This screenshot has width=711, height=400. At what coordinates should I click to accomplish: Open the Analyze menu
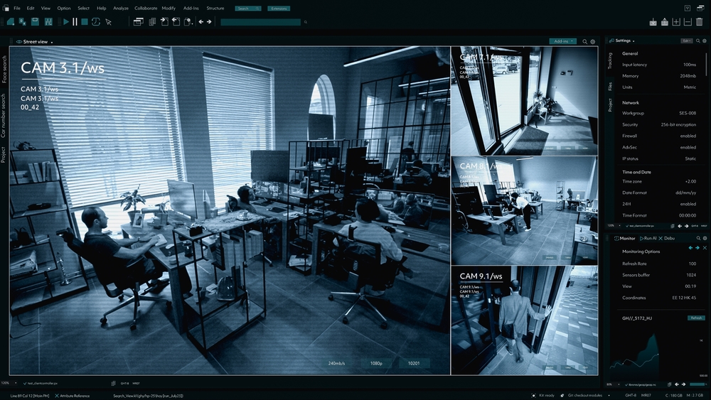point(121,8)
